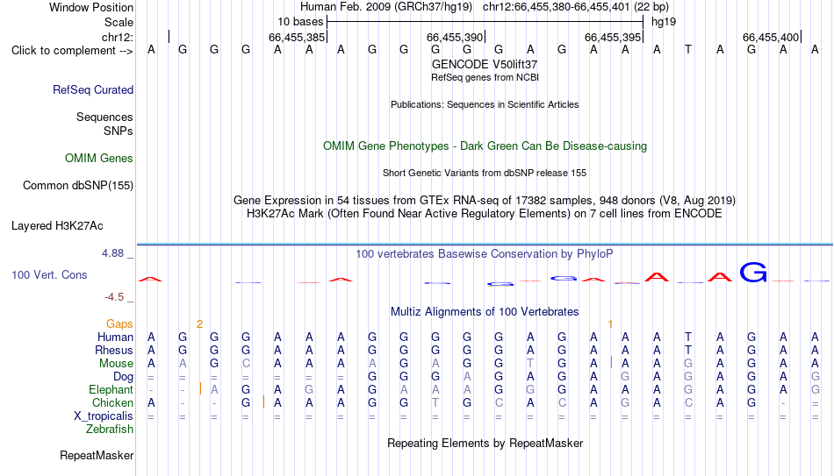Click the orange insertion bar in Chicken row
Screen dimensions: 834x476
(264, 402)
